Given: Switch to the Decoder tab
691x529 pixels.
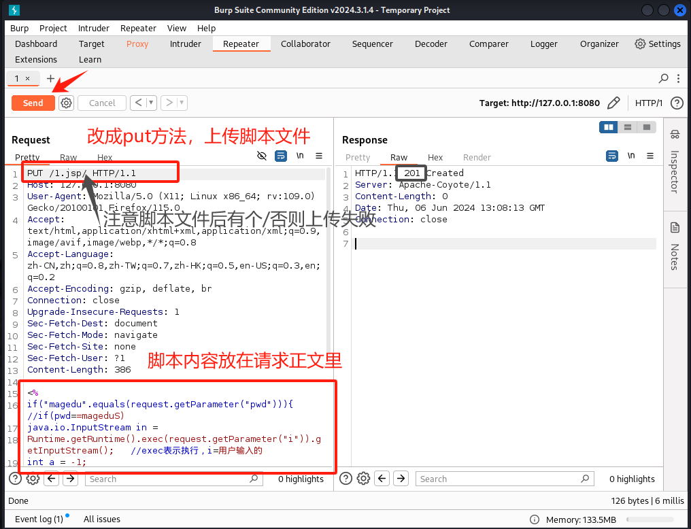Looking at the screenshot, I should click(431, 44).
